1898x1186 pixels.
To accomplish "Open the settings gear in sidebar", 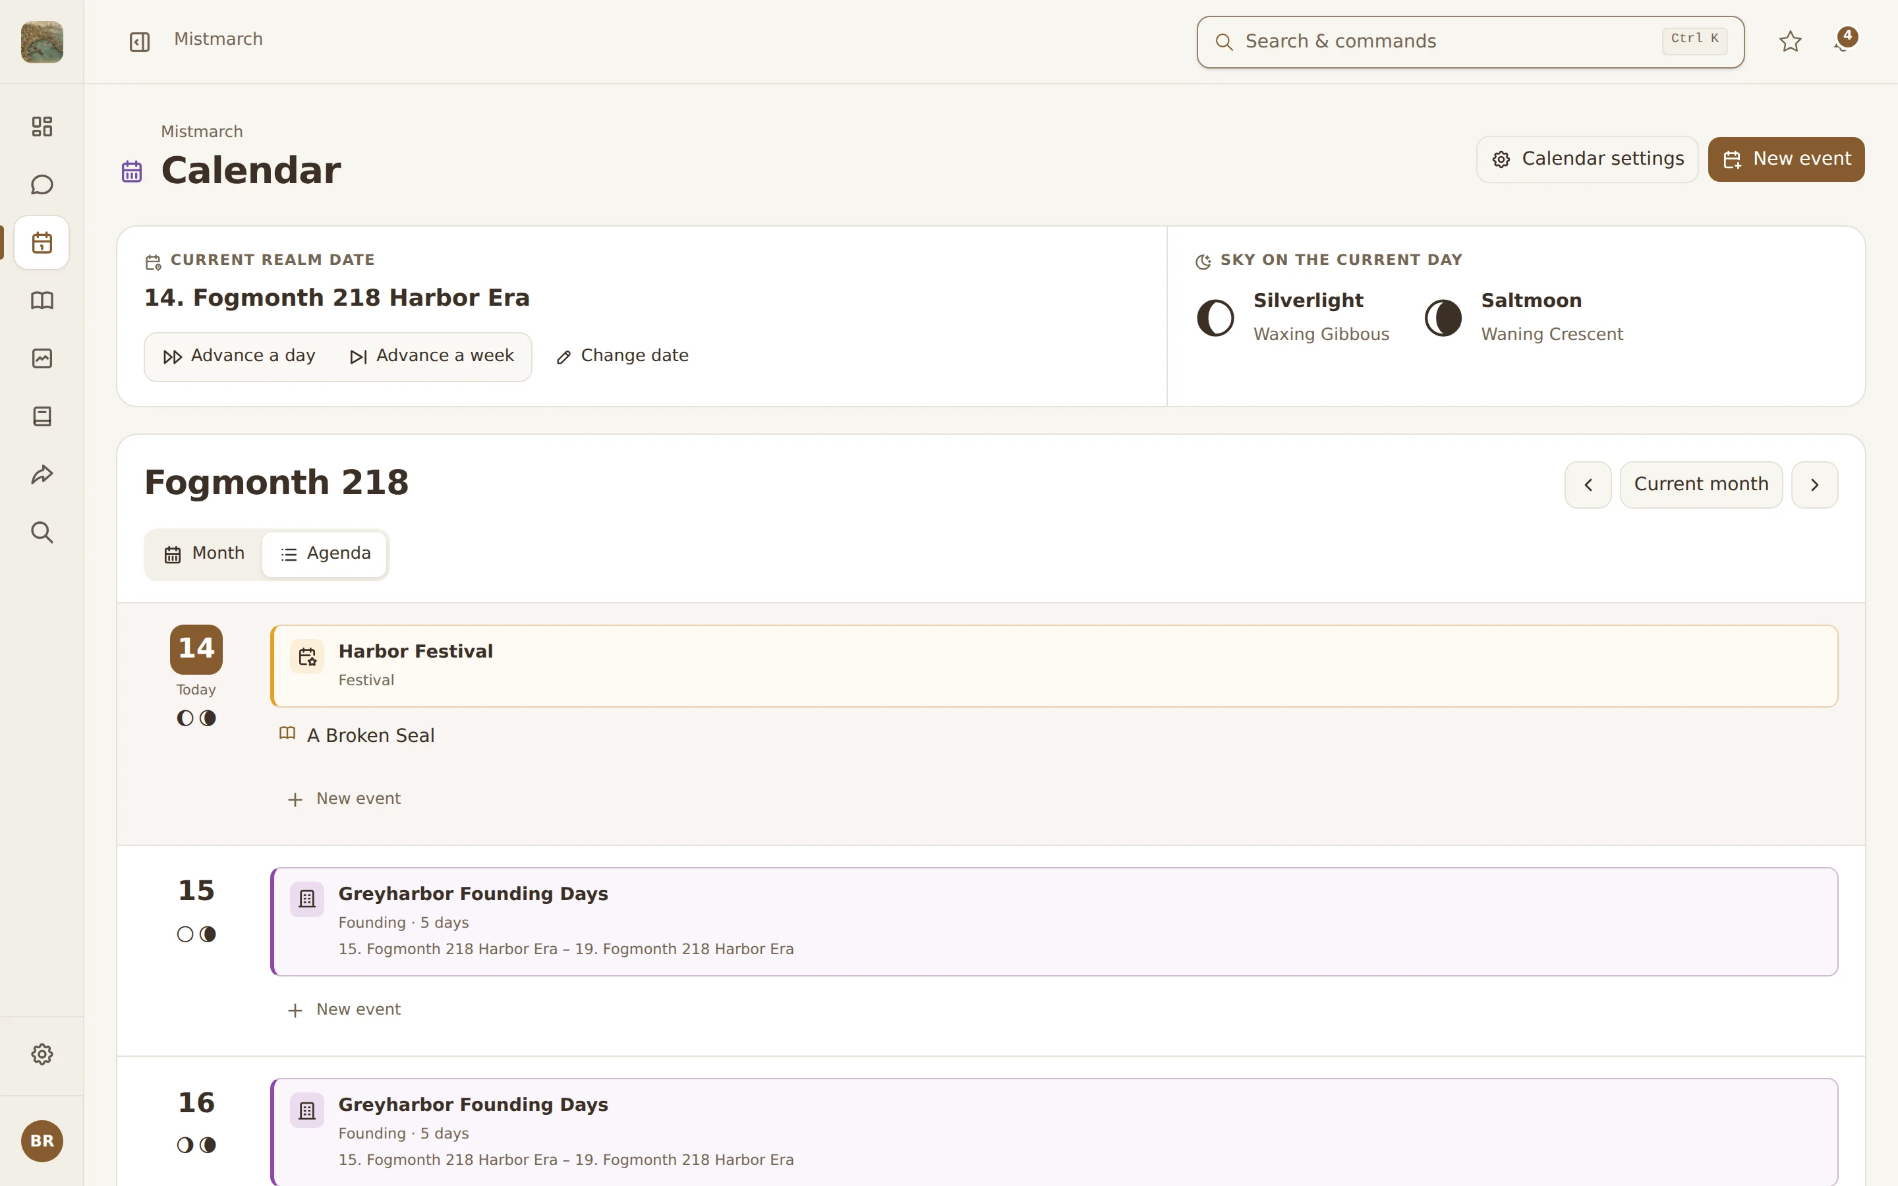I will [x=42, y=1054].
